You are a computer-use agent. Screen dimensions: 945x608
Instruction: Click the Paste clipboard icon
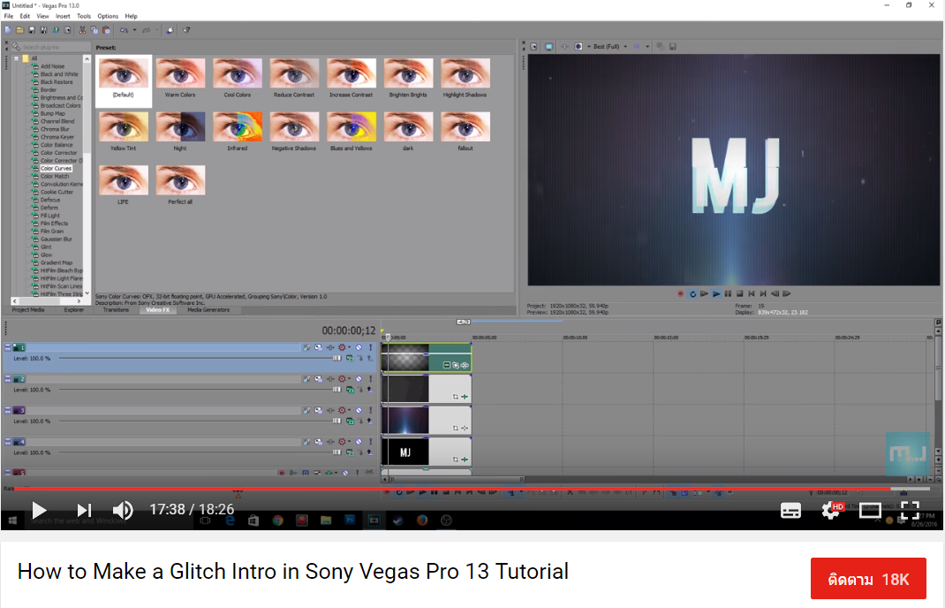(106, 30)
